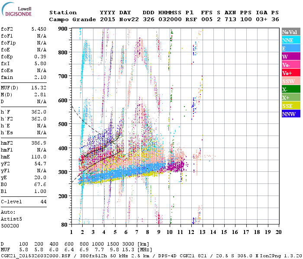Click the P1 value RSF
The image size is (303, 259).
[x=191, y=19]
